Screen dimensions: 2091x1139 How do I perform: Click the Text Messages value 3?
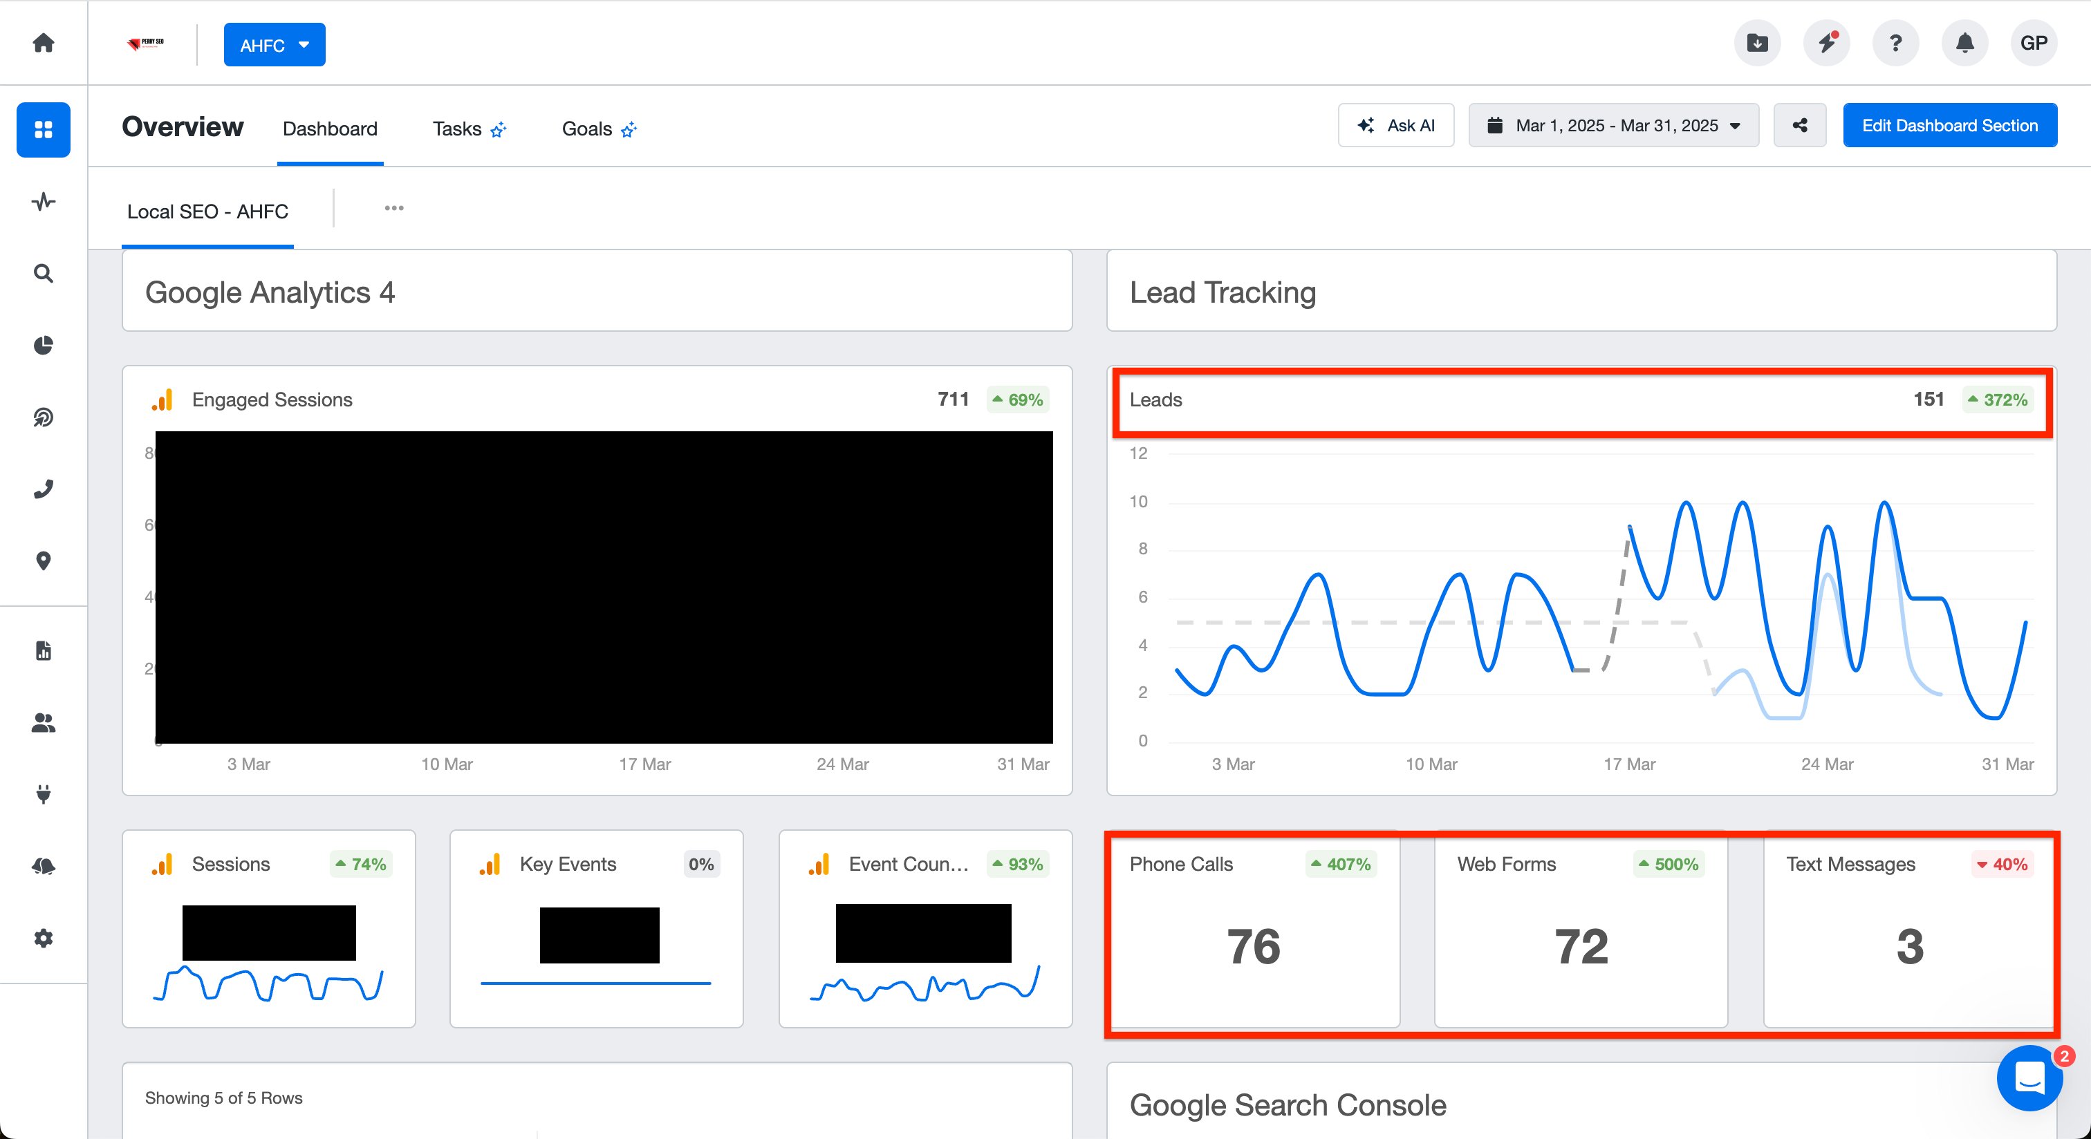[x=1910, y=947]
